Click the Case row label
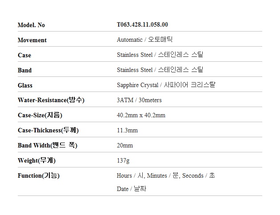This screenshot has height=215, width=280. 24,55
